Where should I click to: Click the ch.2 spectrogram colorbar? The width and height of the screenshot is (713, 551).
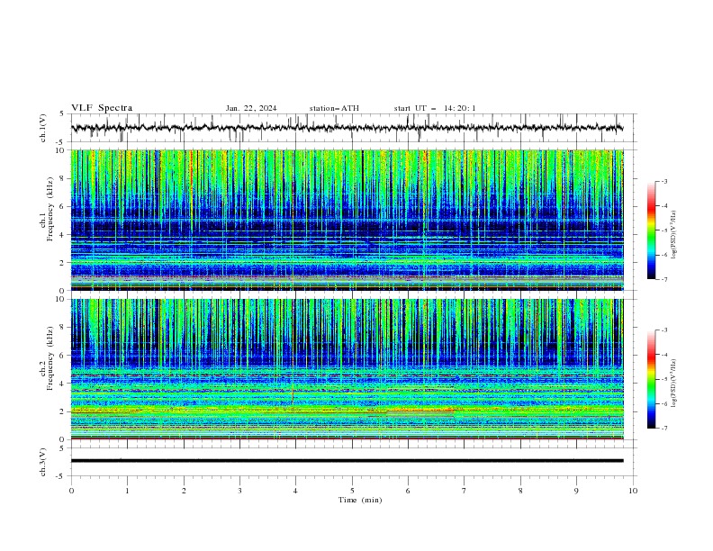coord(651,379)
